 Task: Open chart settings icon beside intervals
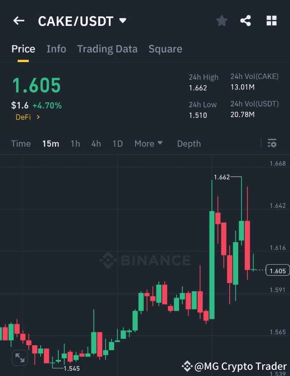pos(272,143)
